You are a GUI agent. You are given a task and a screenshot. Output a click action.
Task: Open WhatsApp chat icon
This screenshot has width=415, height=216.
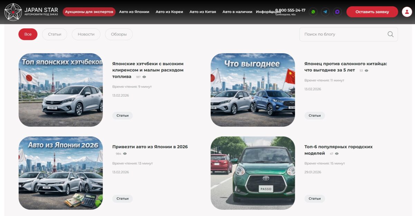313,12
